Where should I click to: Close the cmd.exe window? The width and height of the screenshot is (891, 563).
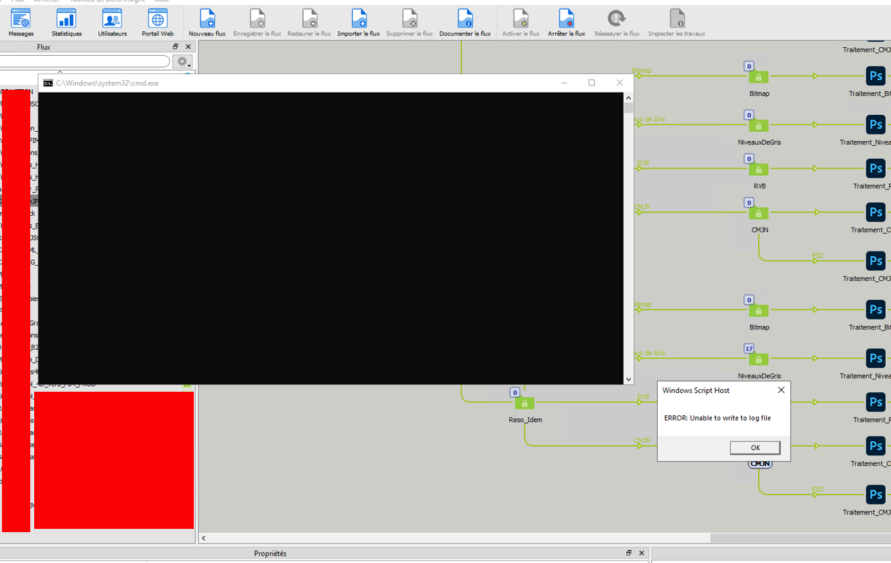coord(619,83)
